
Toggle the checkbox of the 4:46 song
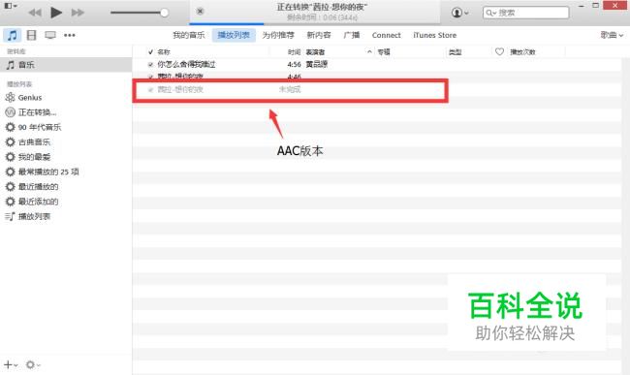coord(150,76)
